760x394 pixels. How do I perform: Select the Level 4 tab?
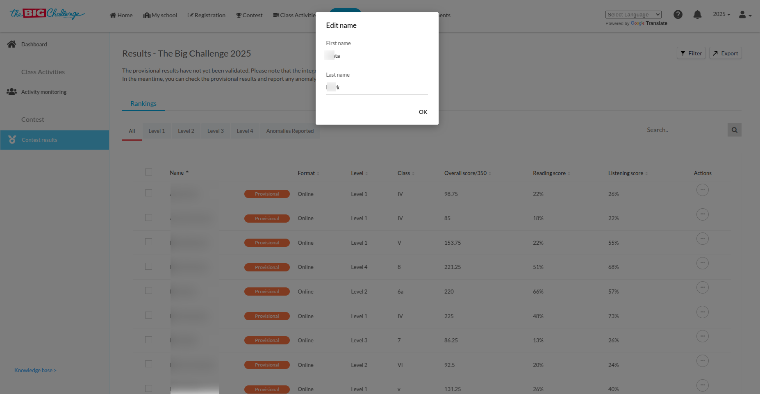click(x=245, y=131)
